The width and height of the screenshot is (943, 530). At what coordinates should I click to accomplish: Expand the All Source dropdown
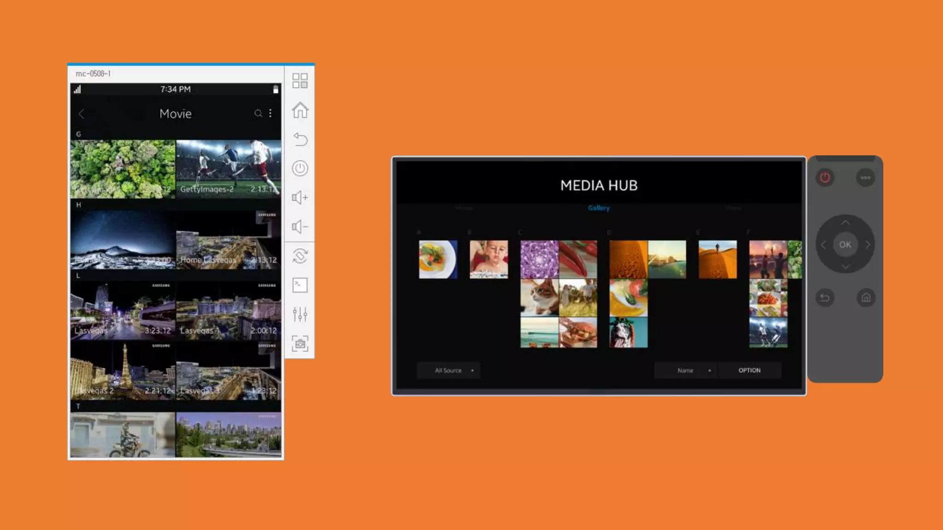click(448, 370)
